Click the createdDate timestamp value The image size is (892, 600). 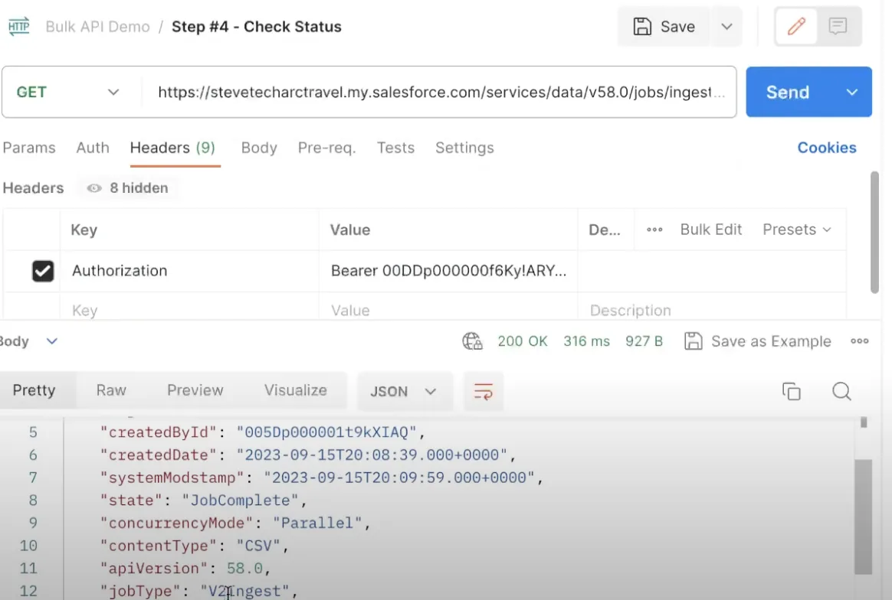pyautogui.click(x=372, y=455)
